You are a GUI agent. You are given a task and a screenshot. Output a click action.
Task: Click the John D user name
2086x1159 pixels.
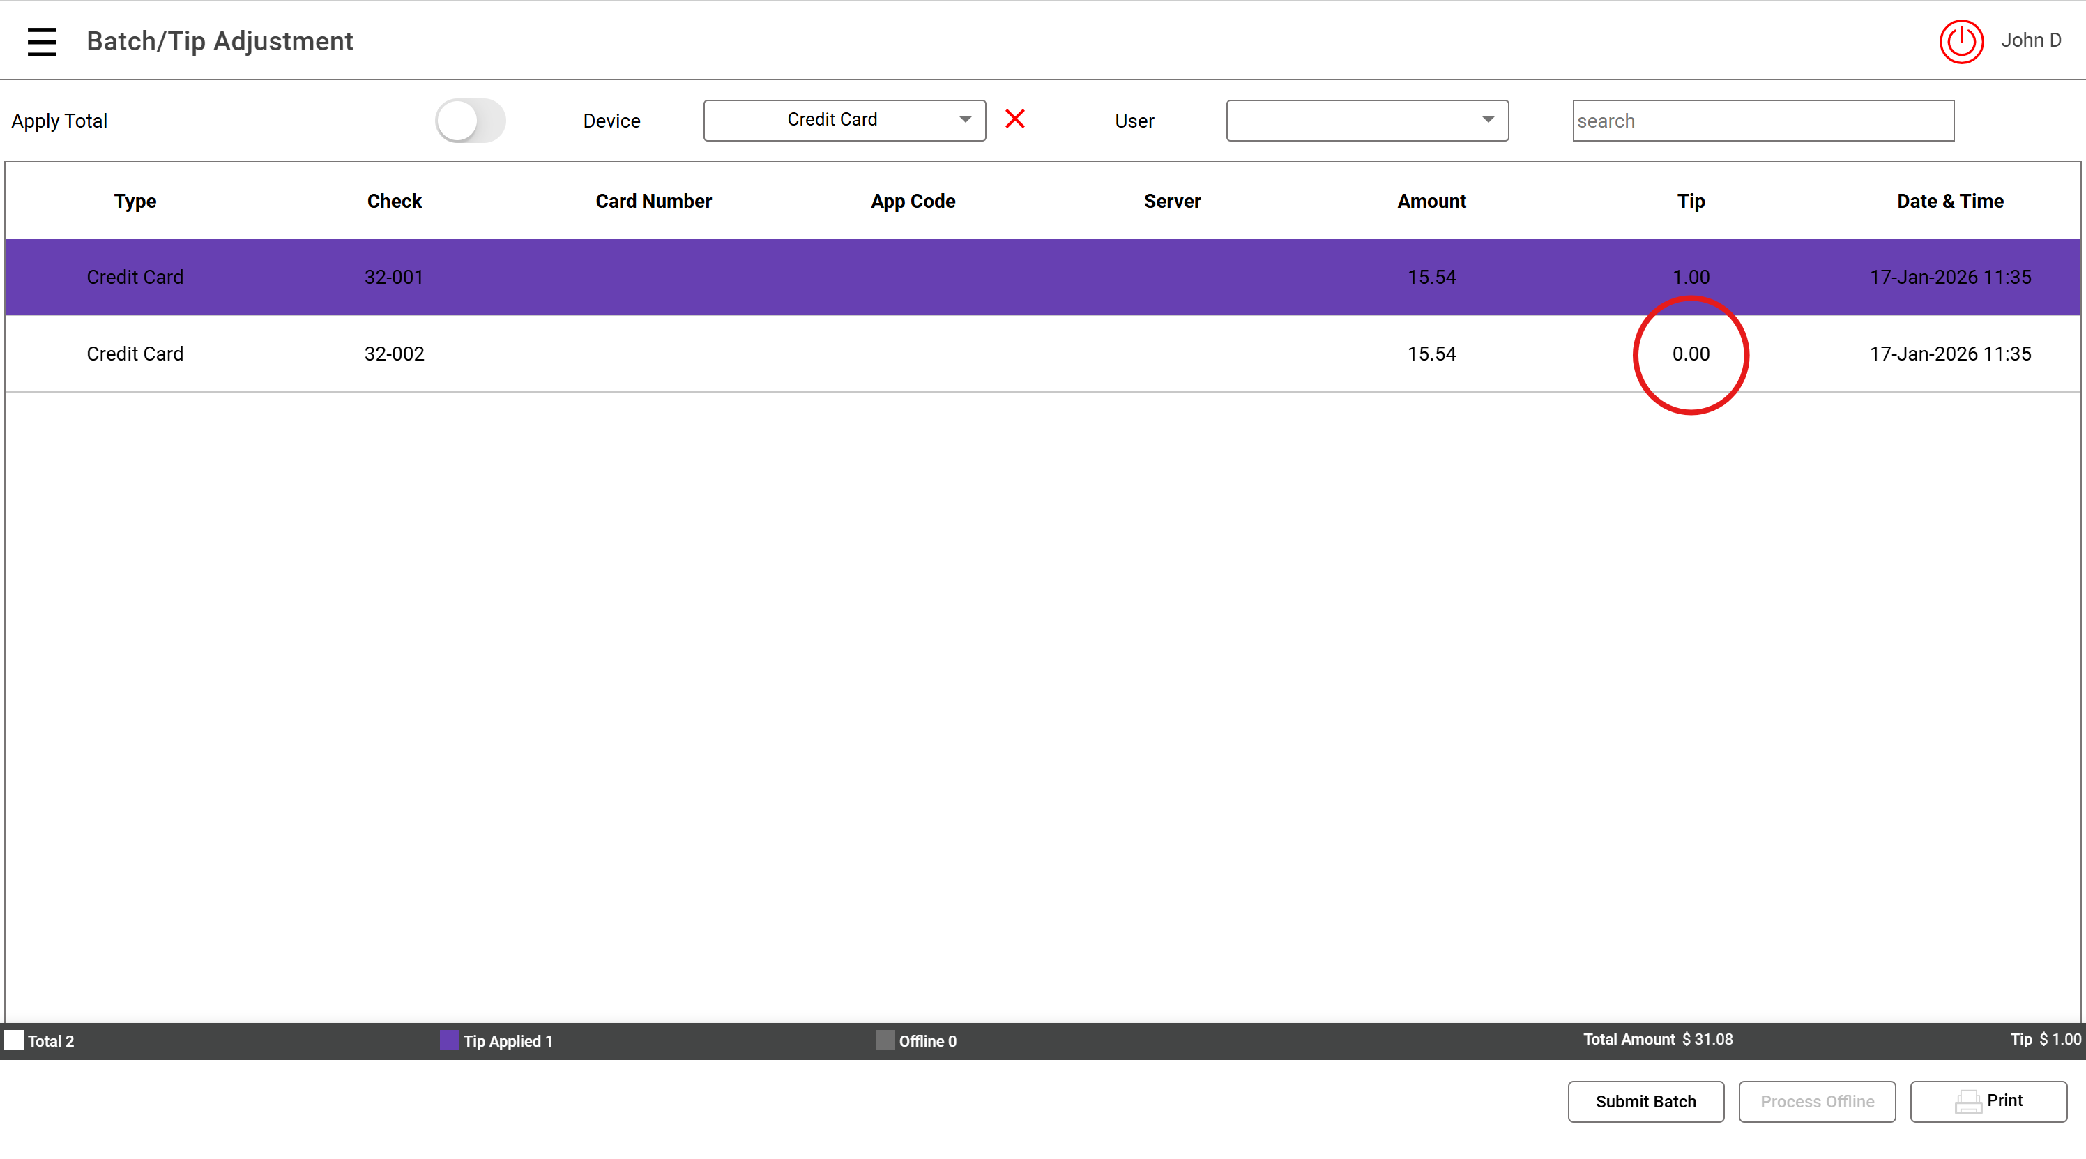[2030, 40]
